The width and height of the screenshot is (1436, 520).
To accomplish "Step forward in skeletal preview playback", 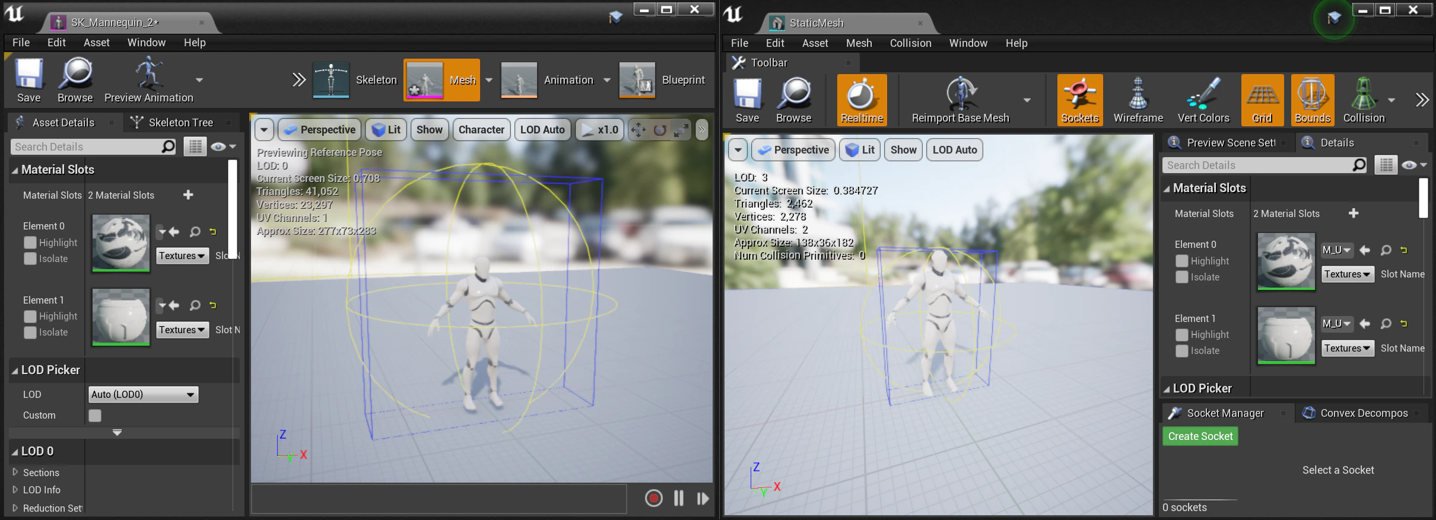I will tap(703, 499).
